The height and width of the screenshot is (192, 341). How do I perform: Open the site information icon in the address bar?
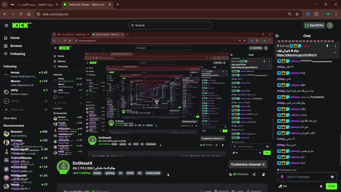point(38,14)
